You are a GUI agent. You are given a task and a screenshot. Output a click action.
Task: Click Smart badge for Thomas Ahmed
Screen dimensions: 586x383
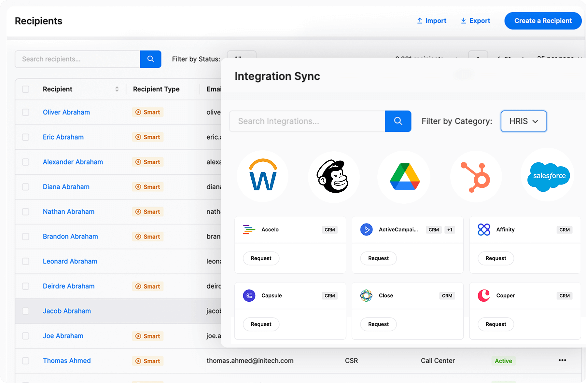(x=148, y=361)
